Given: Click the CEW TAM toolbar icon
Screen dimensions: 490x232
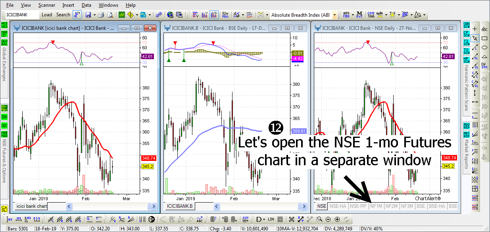Looking at the screenshot, I should [371, 15].
